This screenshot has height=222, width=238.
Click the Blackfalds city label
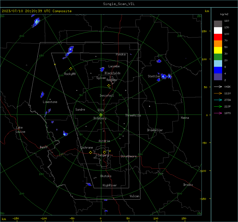pos(112,73)
